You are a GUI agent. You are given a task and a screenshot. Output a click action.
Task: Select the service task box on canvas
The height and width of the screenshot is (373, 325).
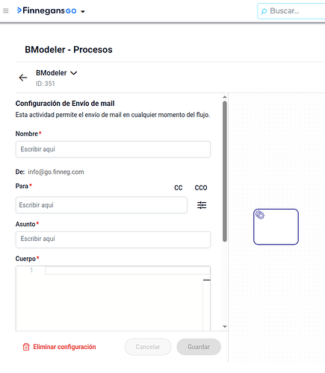[x=276, y=227]
